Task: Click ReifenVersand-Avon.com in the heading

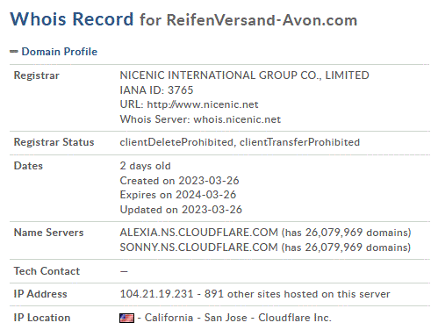Action: [x=262, y=20]
